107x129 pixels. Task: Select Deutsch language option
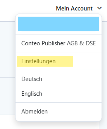pyautogui.click(x=32, y=79)
